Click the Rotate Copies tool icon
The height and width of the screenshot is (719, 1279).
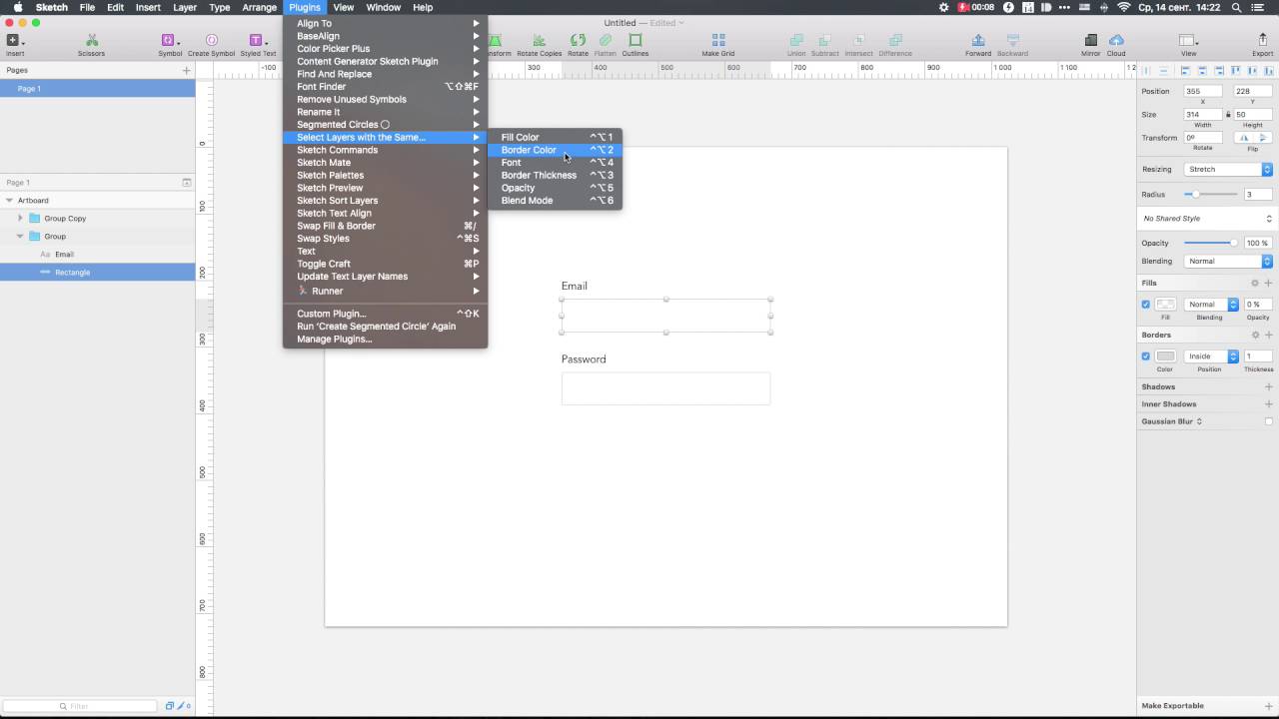point(539,41)
